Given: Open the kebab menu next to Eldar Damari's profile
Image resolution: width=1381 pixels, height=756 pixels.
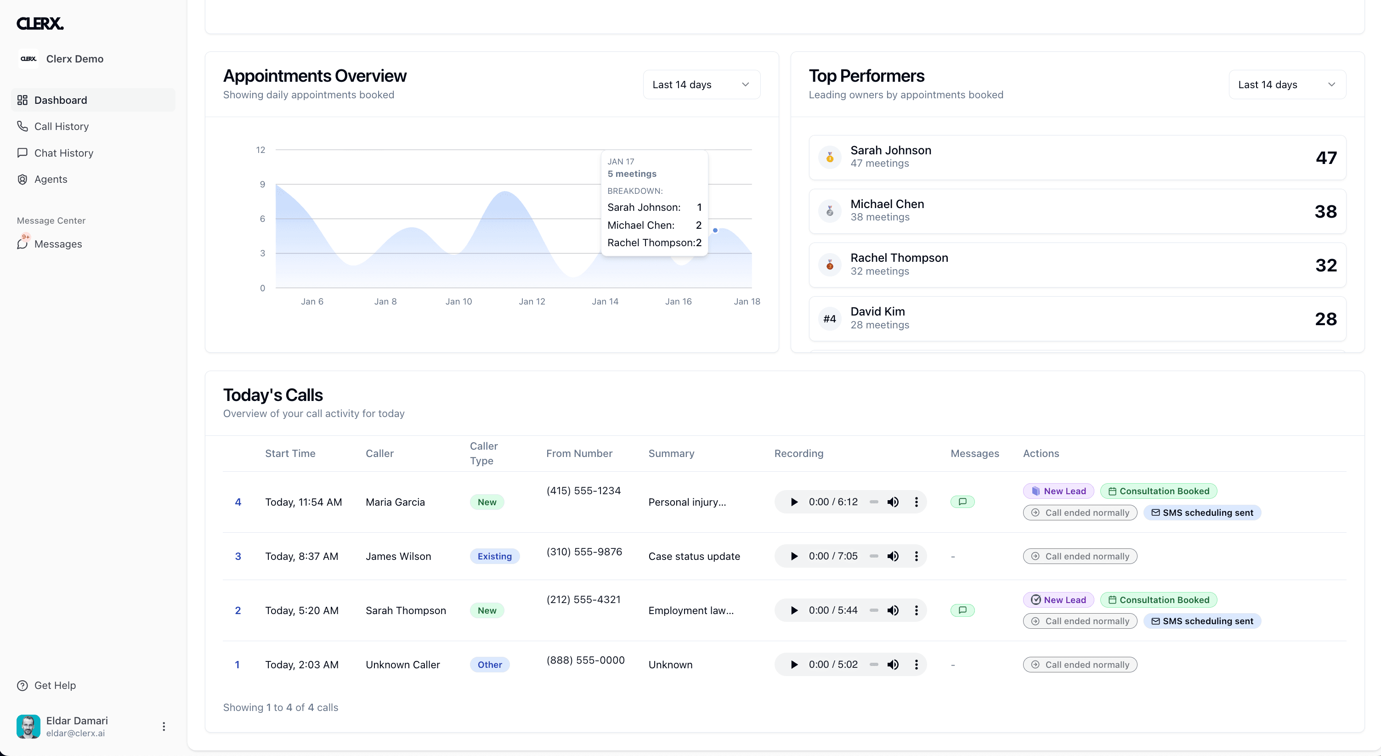Looking at the screenshot, I should tap(164, 726).
